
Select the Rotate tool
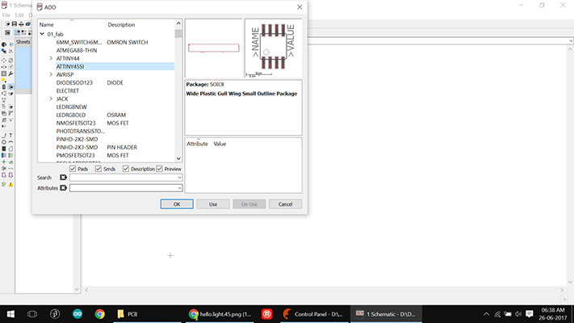coord(11,67)
